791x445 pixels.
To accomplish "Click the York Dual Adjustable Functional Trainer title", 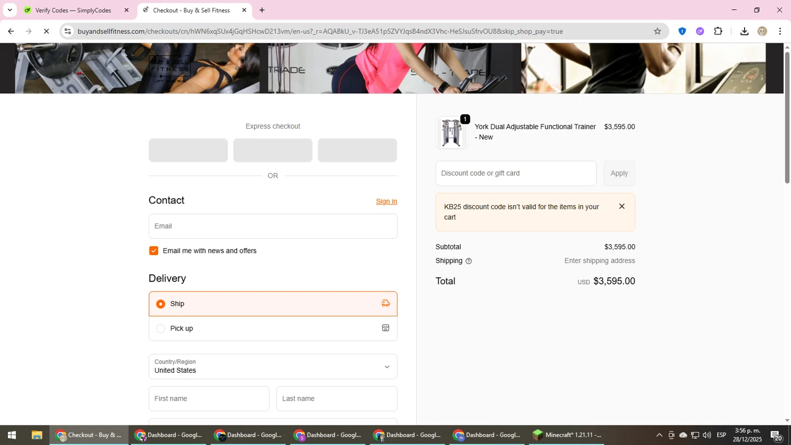I will [535, 132].
